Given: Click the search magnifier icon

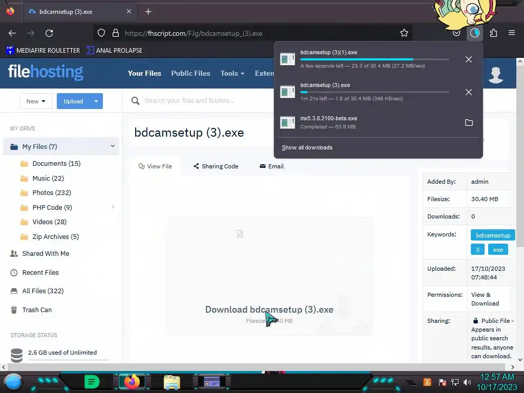Looking at the screenshot, I should click(135, 101).
